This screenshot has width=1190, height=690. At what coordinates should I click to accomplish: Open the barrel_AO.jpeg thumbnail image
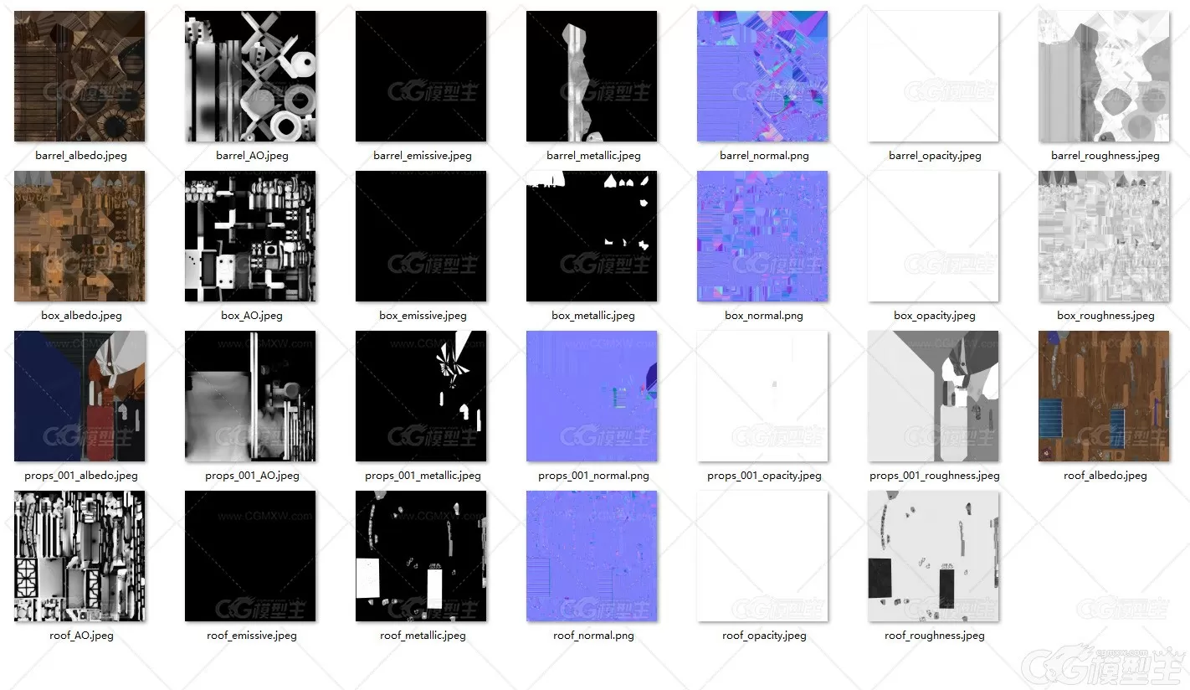tap(250, 76)
